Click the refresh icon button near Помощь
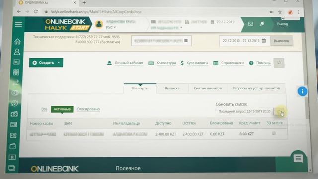The image size is (318, 179). click(x=279, y=63)
